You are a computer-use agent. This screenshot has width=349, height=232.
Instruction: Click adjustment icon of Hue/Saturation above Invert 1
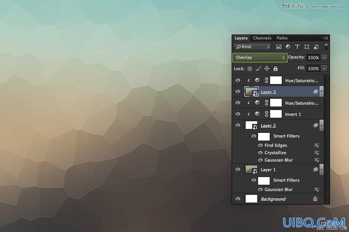(257, 103)
